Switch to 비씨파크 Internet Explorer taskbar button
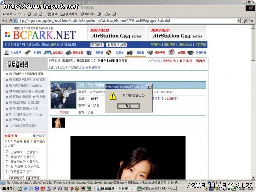 [x=115, y=189]
